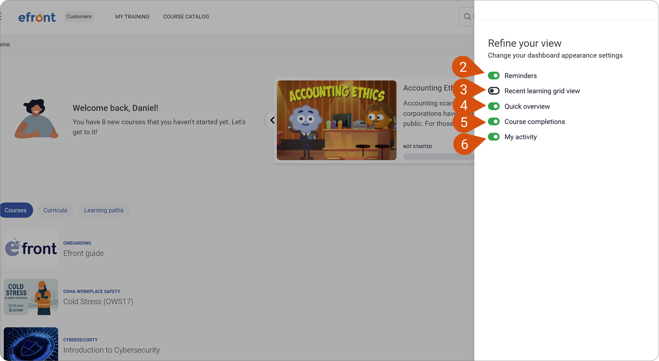Click the Welcome back, Daniel! heading

[x=115, y=108]
